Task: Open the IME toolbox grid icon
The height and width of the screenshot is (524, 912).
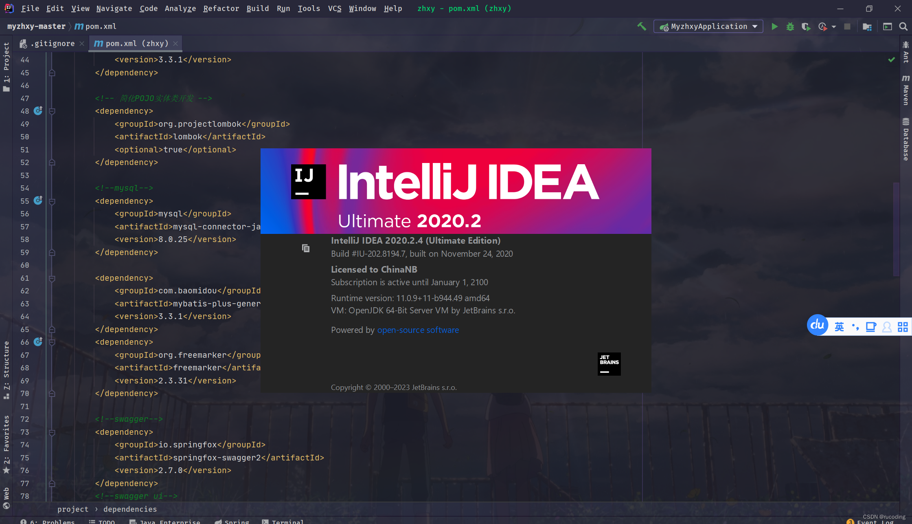Action: [x=903, y=327]
